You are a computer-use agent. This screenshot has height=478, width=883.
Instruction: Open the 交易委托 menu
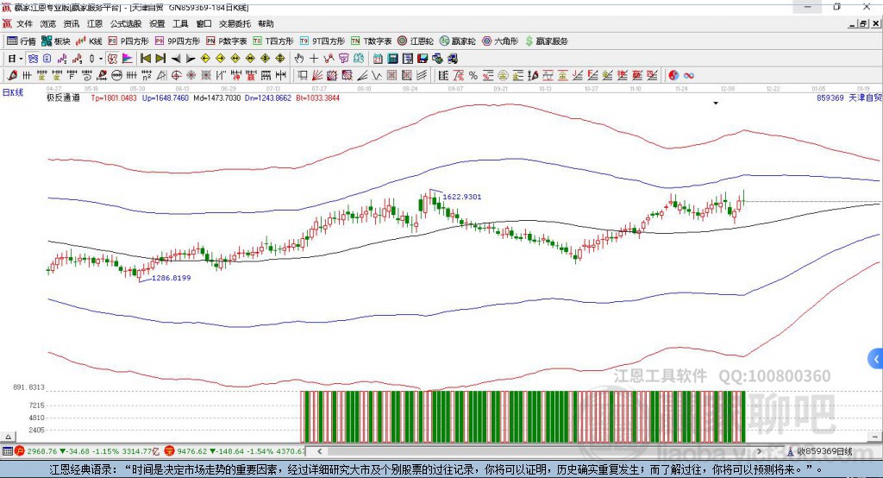(x=234, y=24)
